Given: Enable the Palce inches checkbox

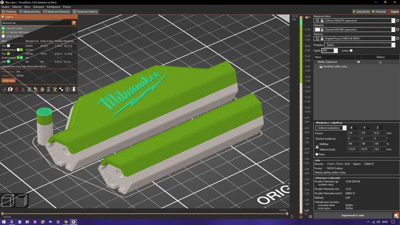Looking at the screenshot, I should point(317,154).
